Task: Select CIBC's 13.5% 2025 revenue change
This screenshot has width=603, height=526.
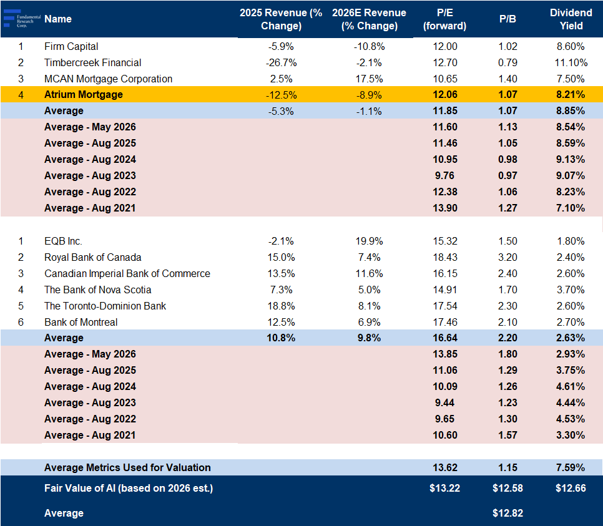Action: [x=281, y=273]
